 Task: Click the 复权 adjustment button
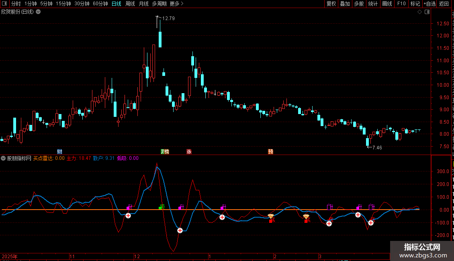331,4
